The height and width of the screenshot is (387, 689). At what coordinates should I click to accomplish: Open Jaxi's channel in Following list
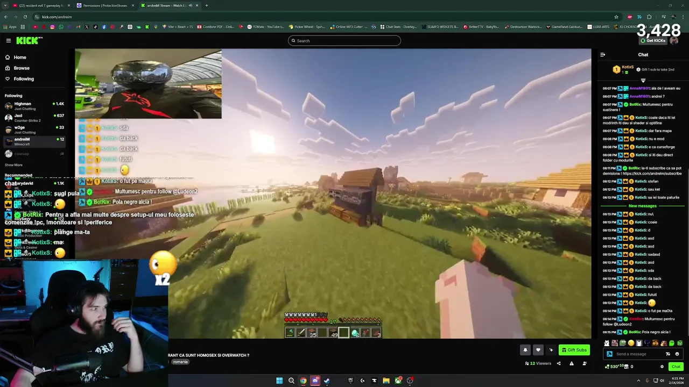[34, 118]
